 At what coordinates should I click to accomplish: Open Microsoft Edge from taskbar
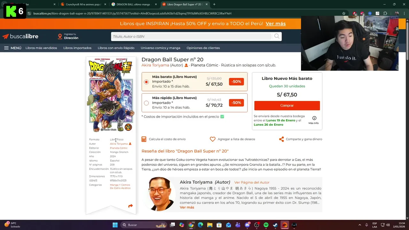point(200,225)
